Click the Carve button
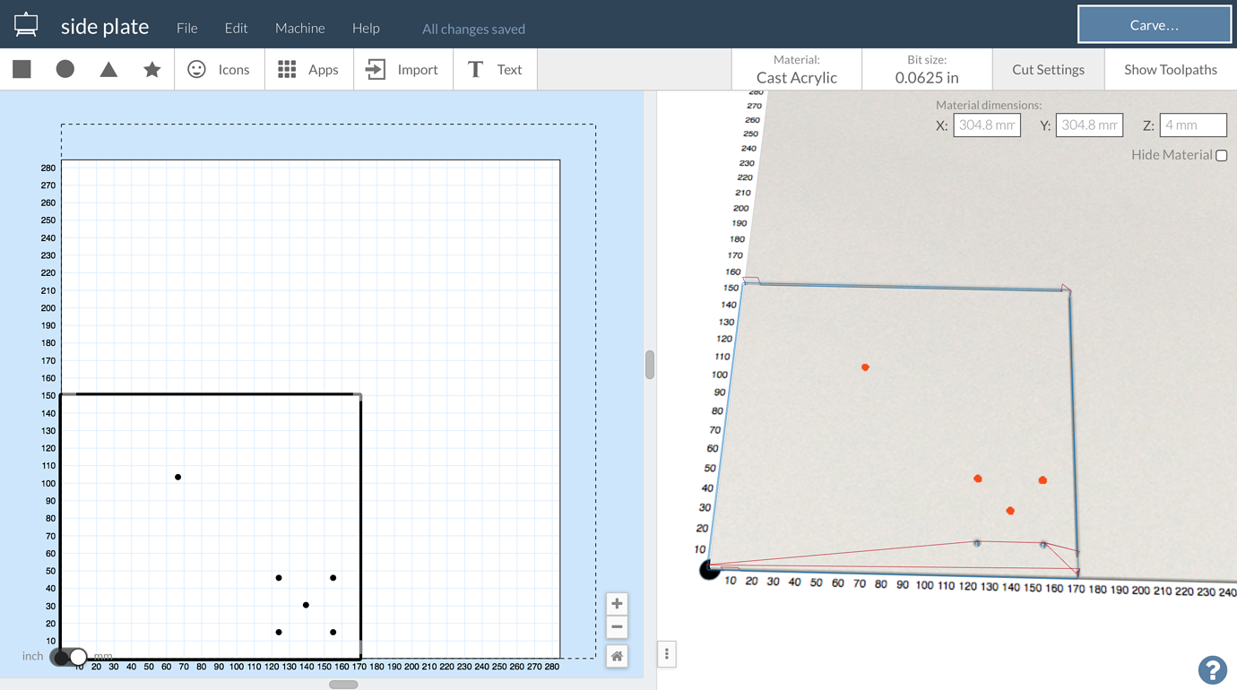1237x690 pixels. (1154, 24)
